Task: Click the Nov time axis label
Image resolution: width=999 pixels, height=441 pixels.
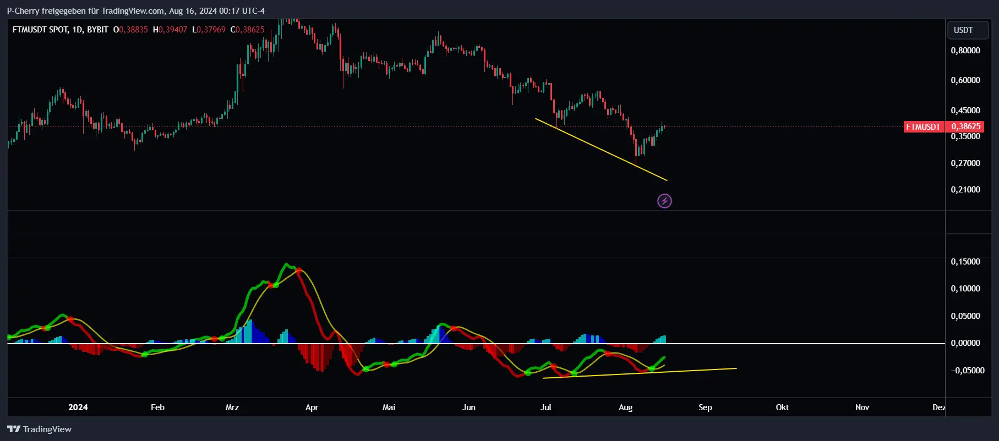Action: pos(862,407)
